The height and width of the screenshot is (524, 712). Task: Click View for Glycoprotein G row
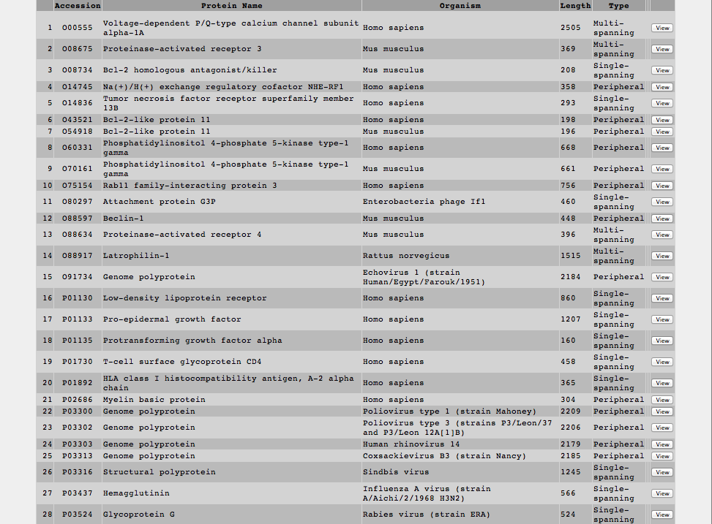click(662, 514)
